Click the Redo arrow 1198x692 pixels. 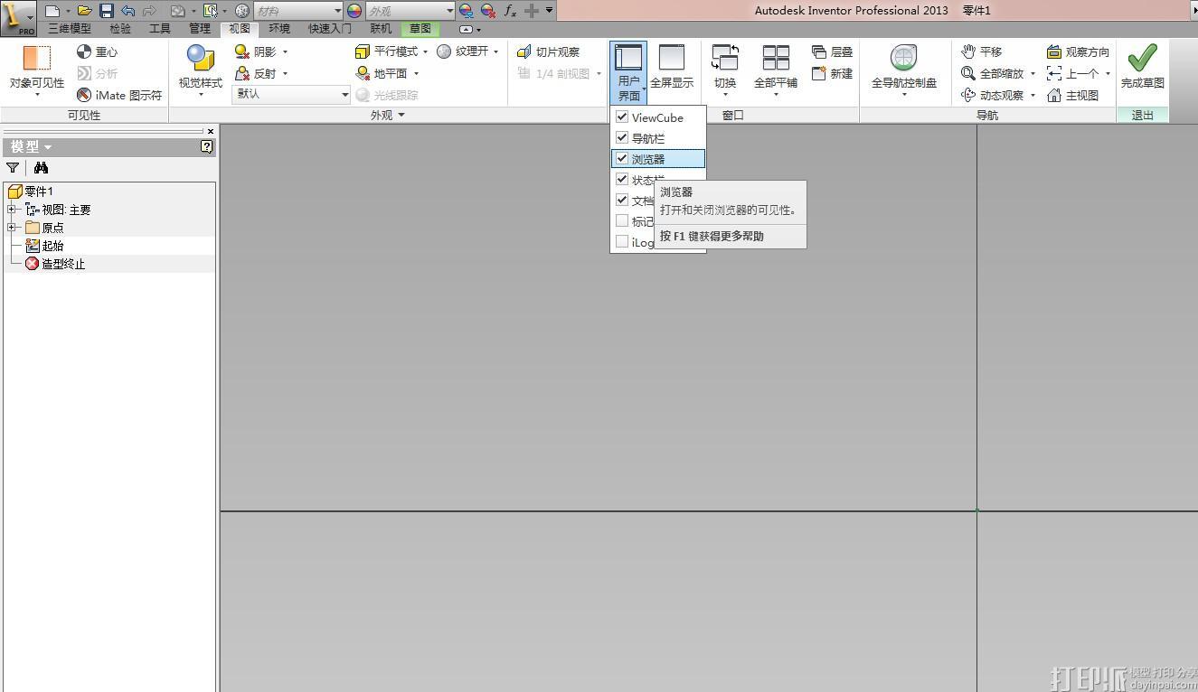pos(149,11)
